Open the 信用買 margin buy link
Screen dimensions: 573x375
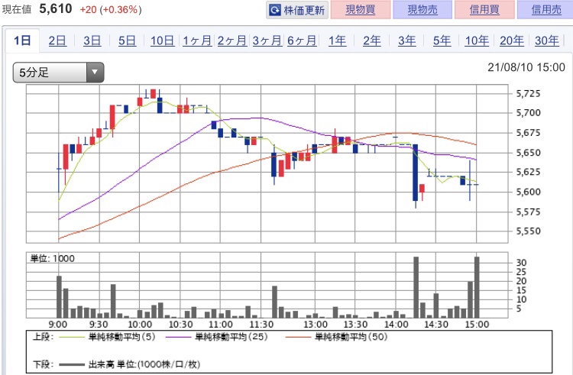coord(484,9)
